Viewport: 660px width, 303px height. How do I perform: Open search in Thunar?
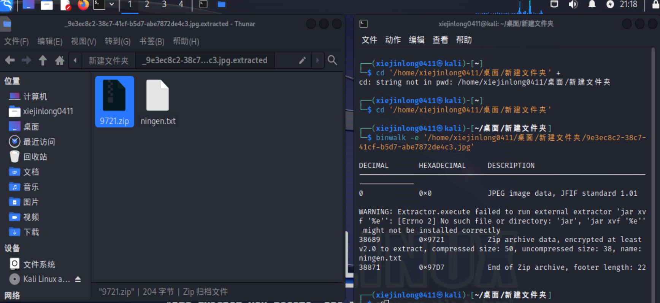(x=333, y=60)
